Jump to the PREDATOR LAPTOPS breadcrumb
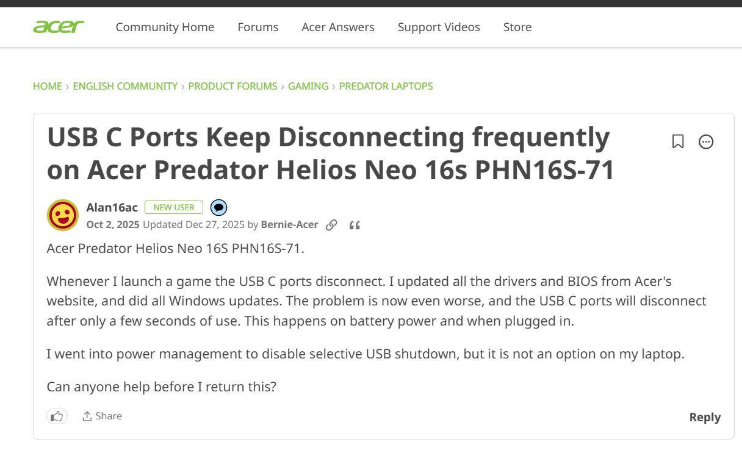 [386, 86]
